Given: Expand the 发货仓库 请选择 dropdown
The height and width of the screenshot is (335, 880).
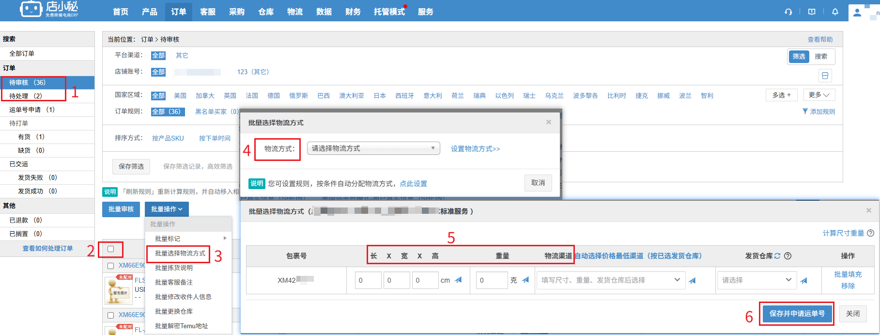Looking at the screenshot, I should pyautogui.click(x=756, y=280).
